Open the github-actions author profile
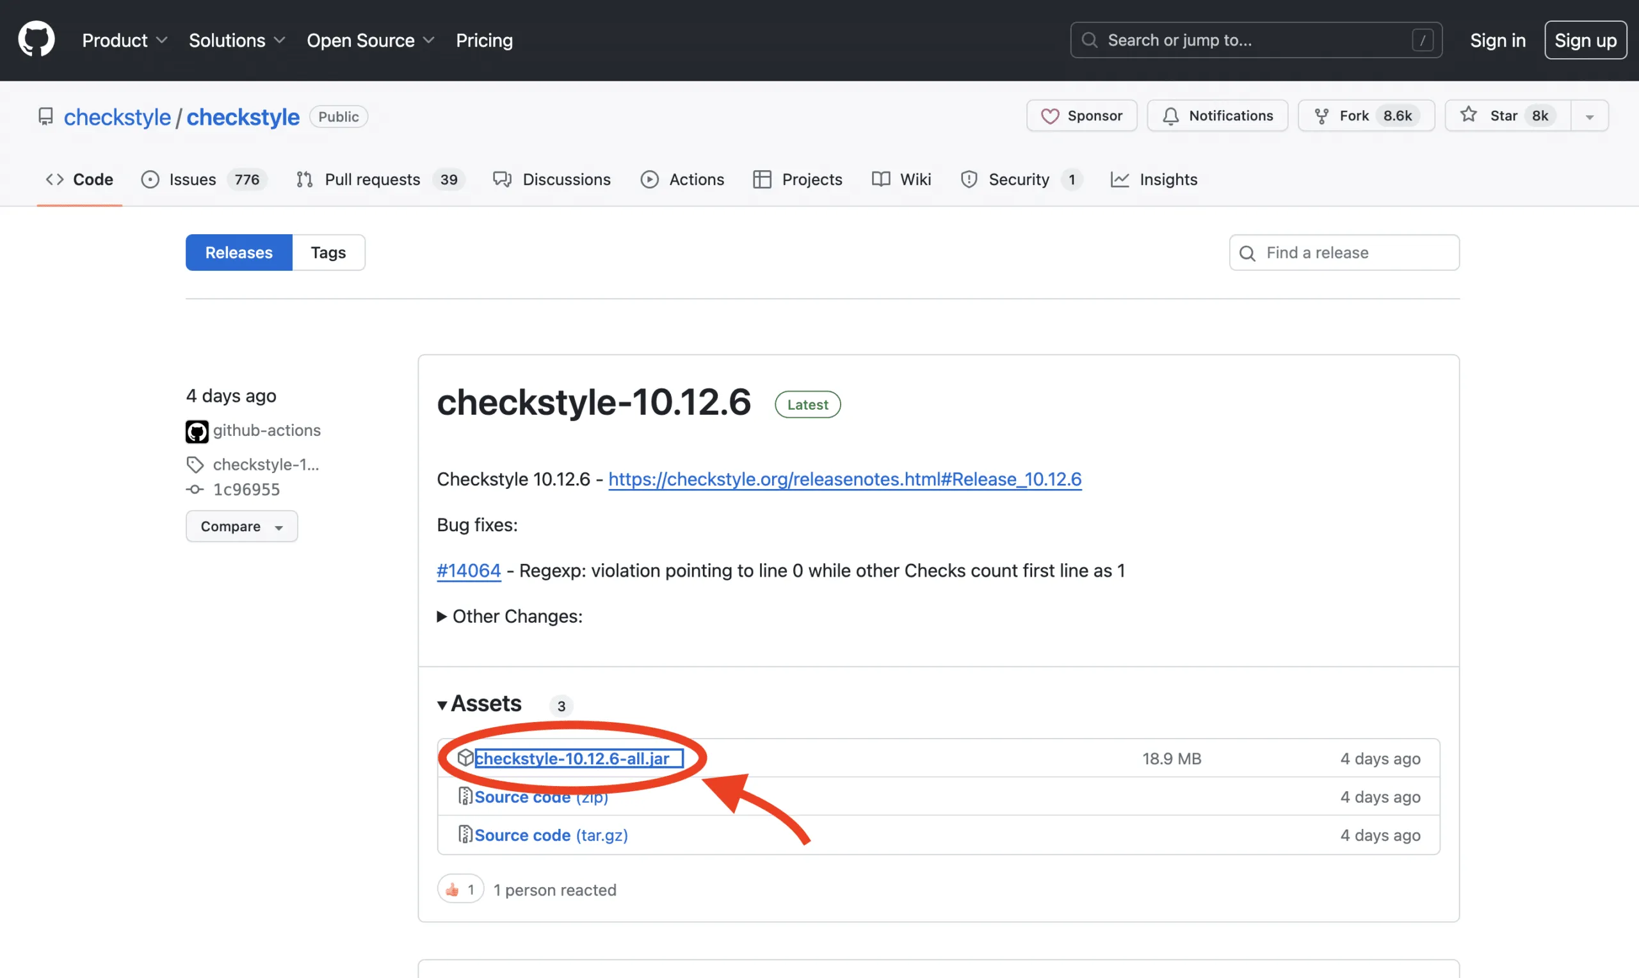 point(266,430)
